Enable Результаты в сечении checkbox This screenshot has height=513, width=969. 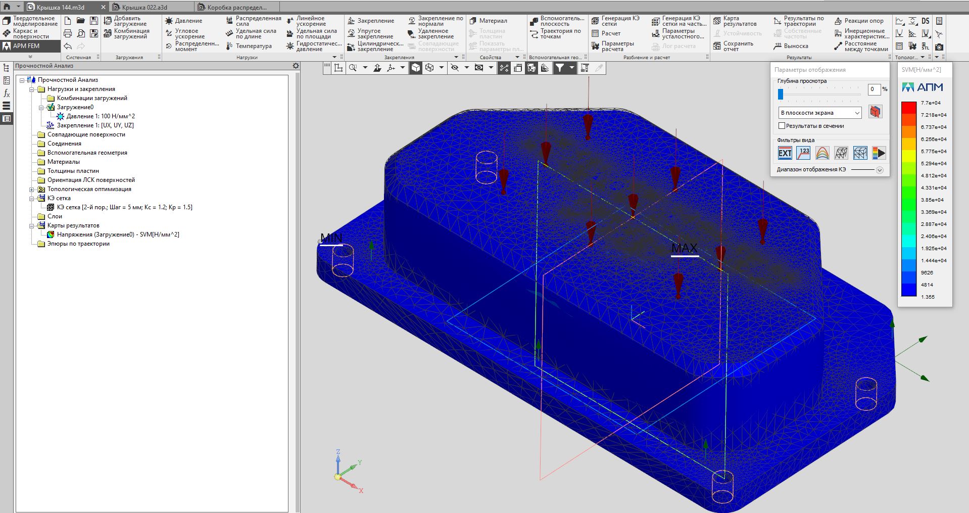782,126
